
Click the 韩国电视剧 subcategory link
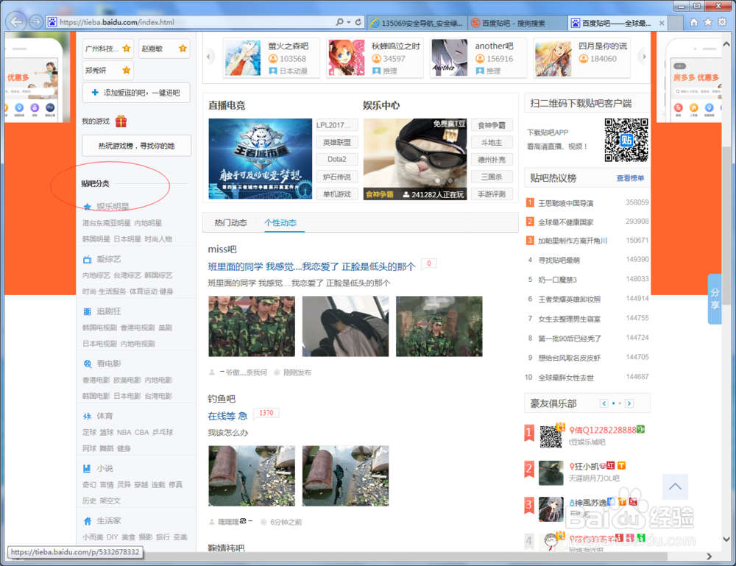pos(99,328)
